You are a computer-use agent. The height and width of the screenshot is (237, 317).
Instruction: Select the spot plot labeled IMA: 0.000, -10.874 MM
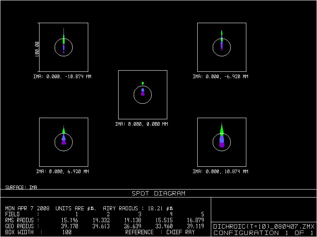(x=64, y=47)
